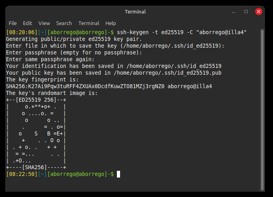
Task: Open the File menu
Action: (x=13, y=23)
